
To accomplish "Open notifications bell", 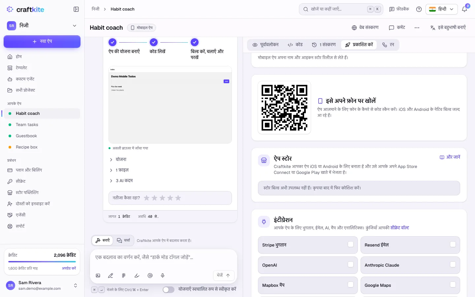I will [464, 9].
